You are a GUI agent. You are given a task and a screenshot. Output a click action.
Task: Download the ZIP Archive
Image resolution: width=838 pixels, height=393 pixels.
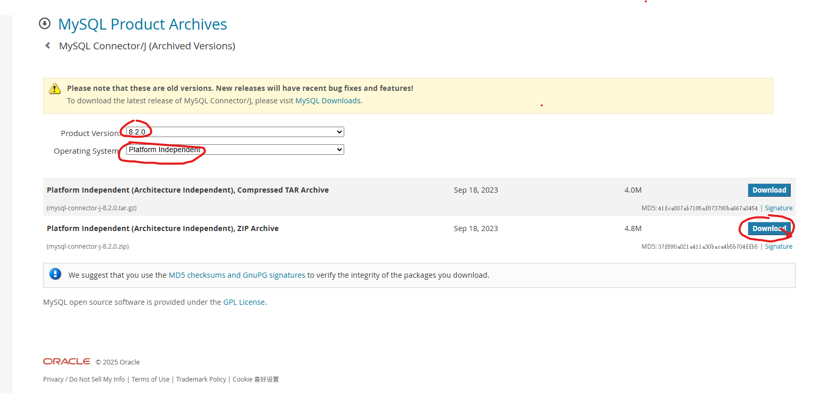(769, 228)
